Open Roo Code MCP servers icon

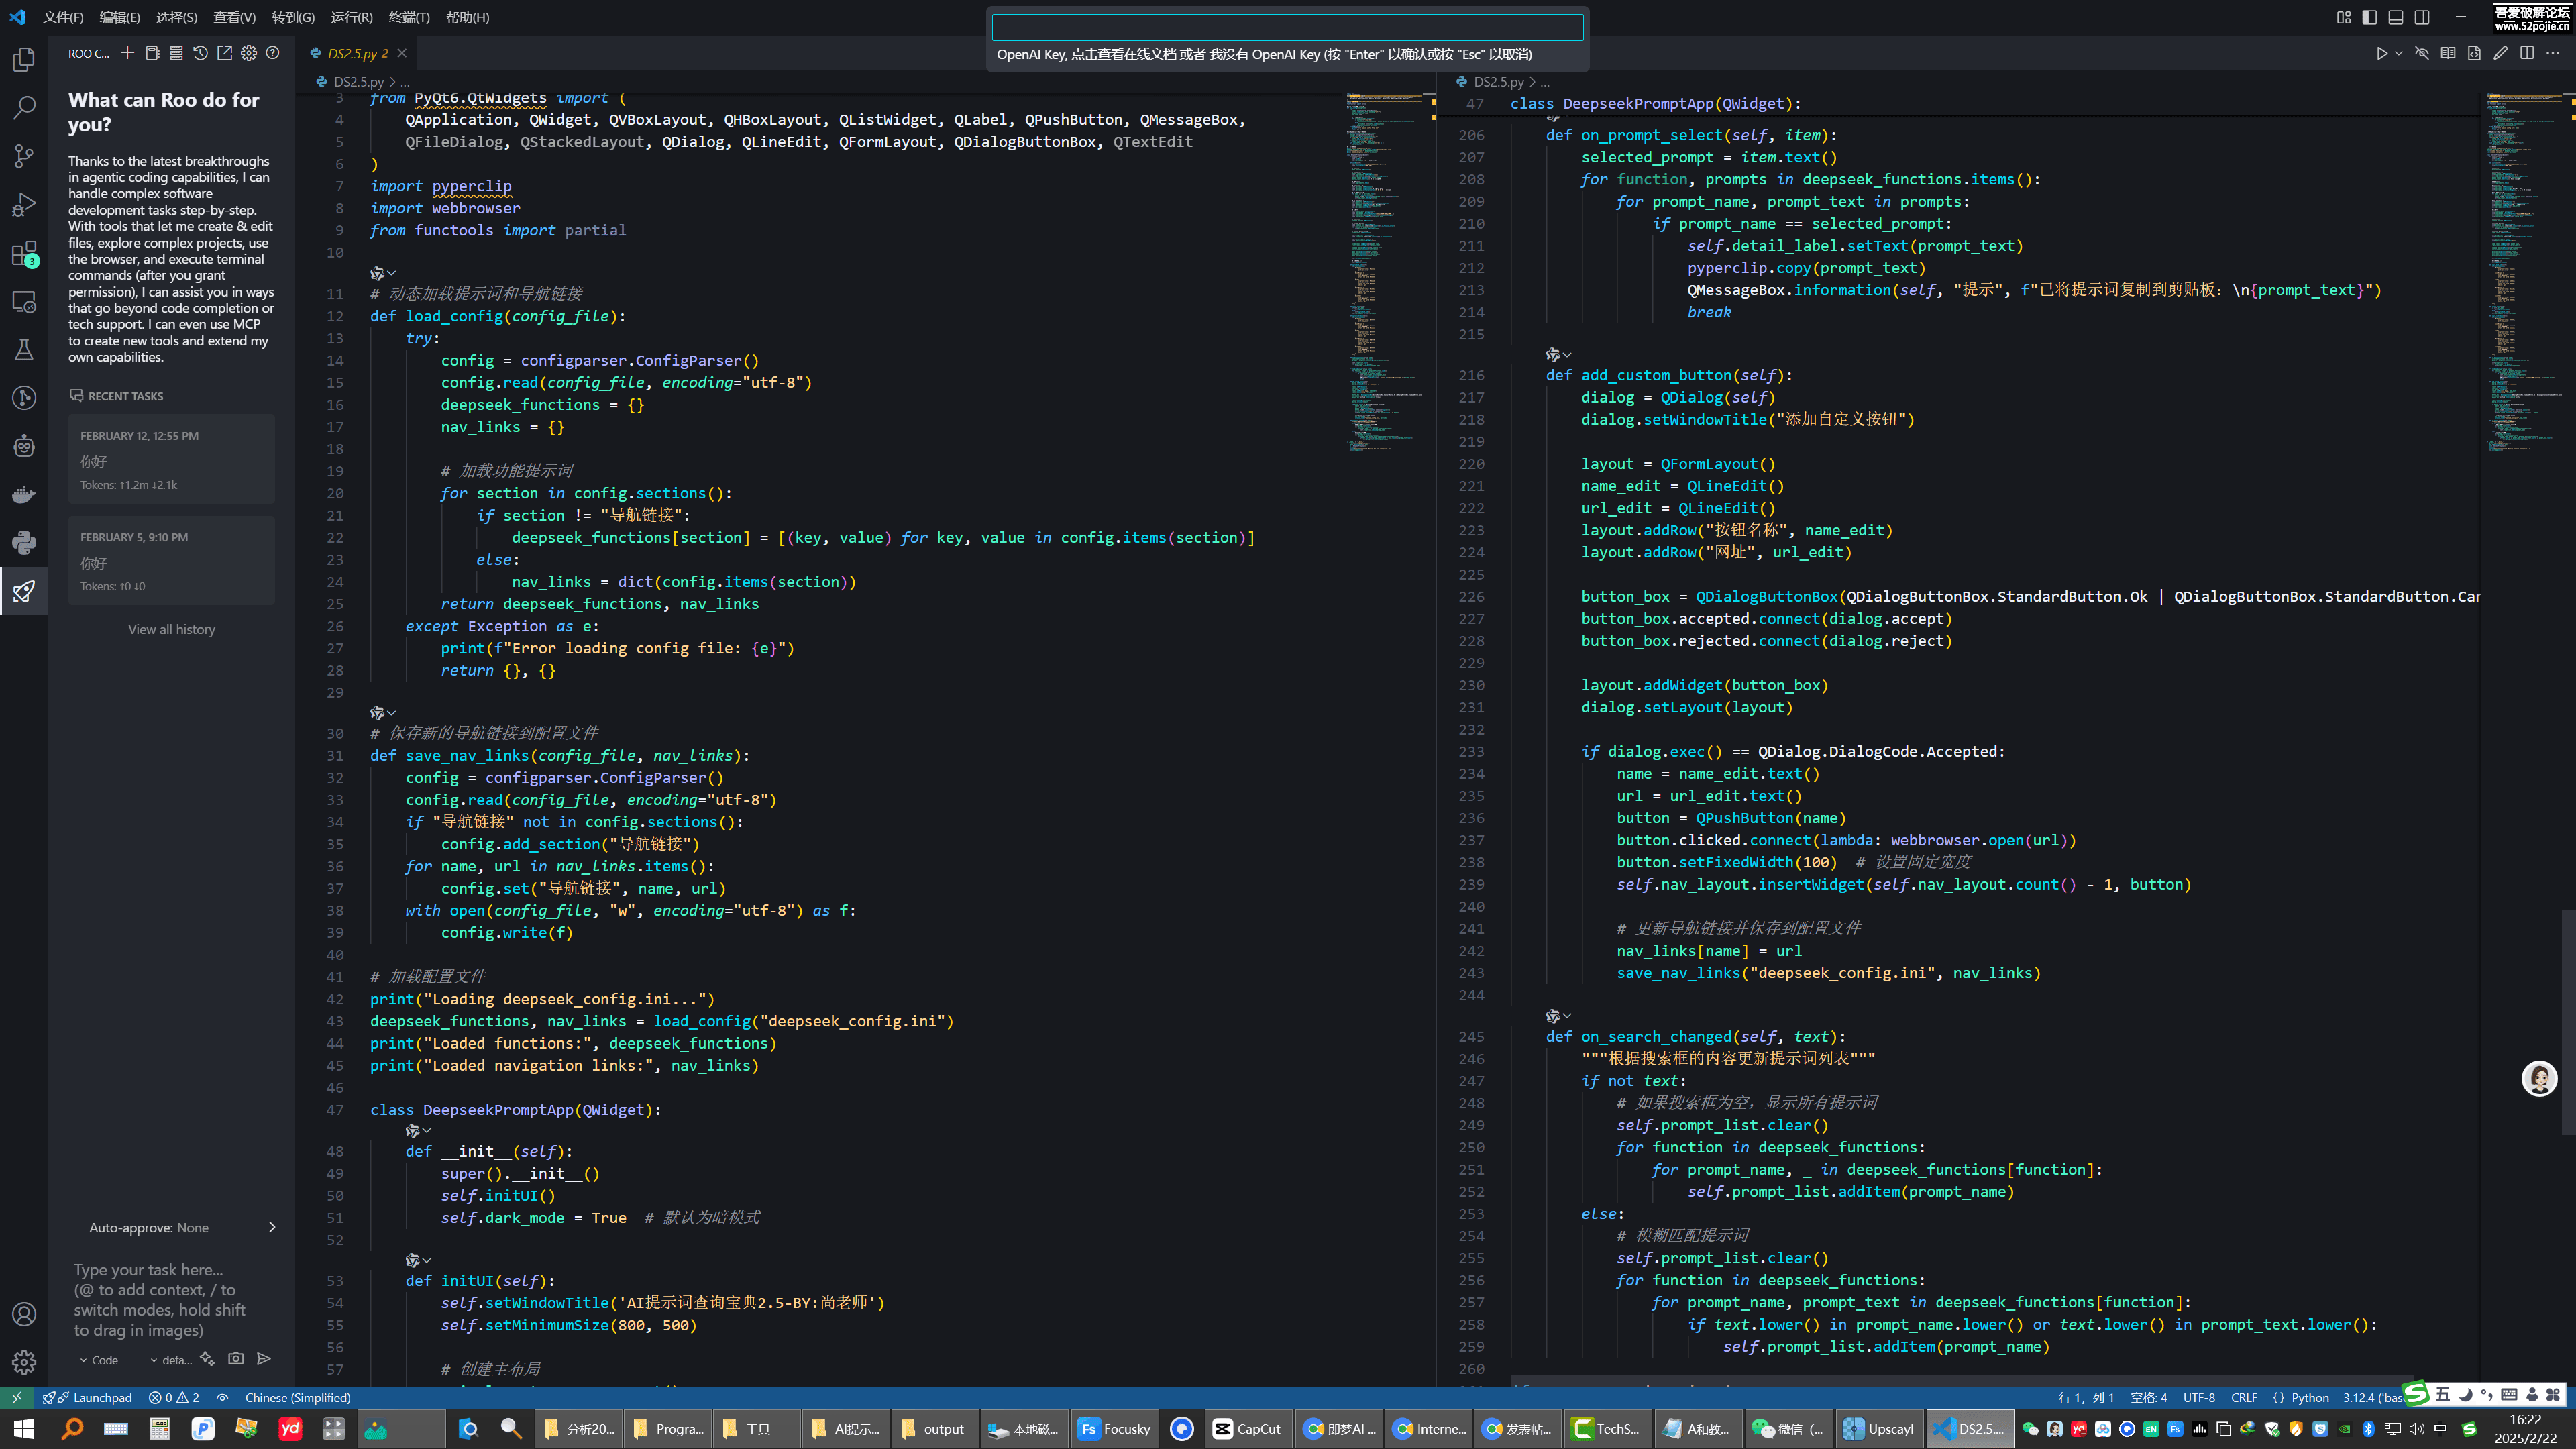point(176,53)
